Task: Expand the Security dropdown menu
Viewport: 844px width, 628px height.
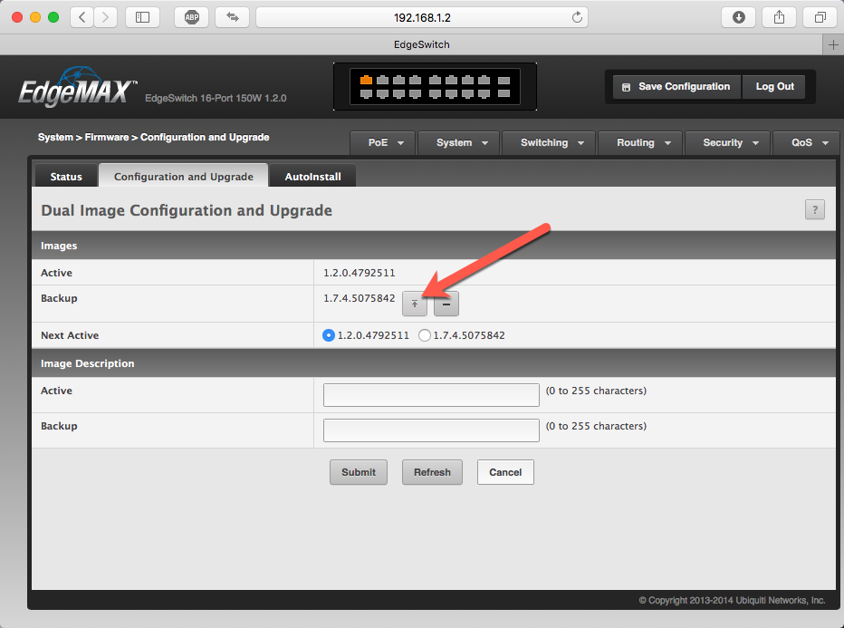Action: (727, 143)
